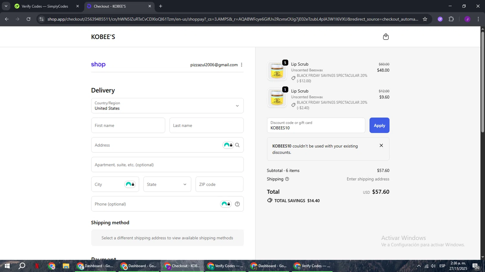Click total savings tag icon
Screen dimensions: 485x272
tap(270, 200)
